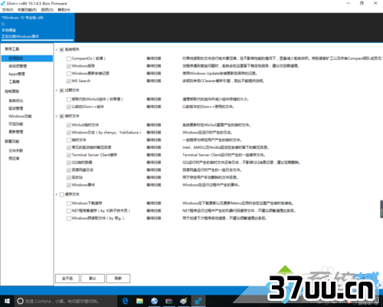Open the blue globe taskbar app
The height and width of the screenshot is (307, 383).
click(x=154, y=301)
